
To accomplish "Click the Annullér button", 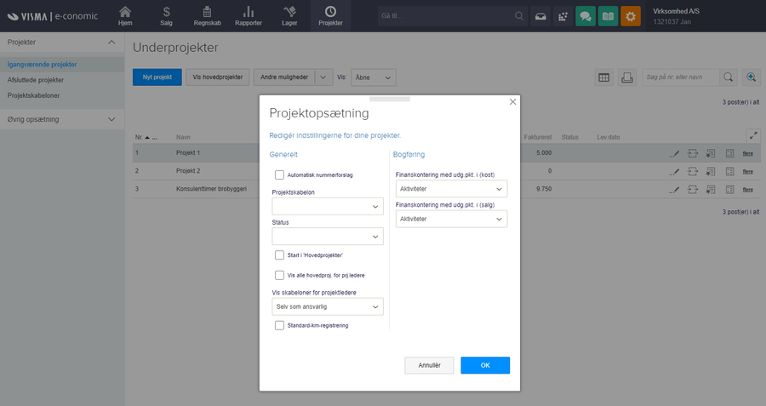I will pyautogui.click(x=429, y=365).
